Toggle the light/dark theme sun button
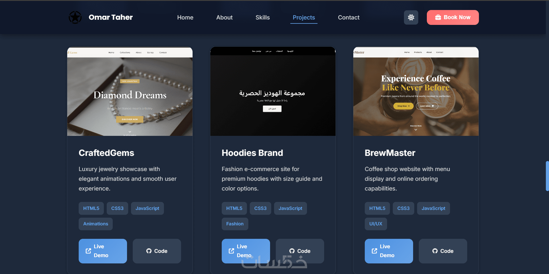549x274 pixels. coord(411,17)
